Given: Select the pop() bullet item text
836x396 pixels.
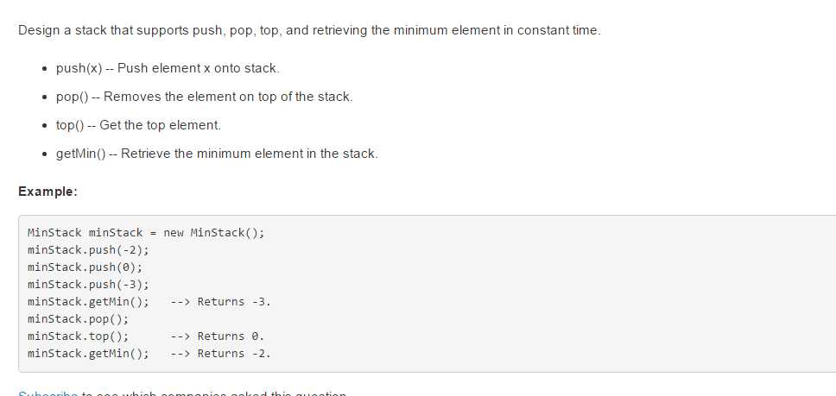Looking at the screenshot, I should point(204,97).
